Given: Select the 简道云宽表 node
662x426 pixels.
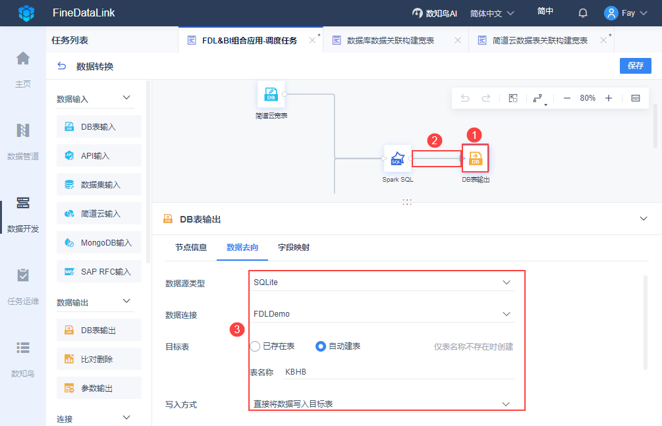Looking at the screenshot, I should 271,94.
